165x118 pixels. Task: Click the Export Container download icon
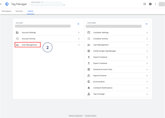89,63
